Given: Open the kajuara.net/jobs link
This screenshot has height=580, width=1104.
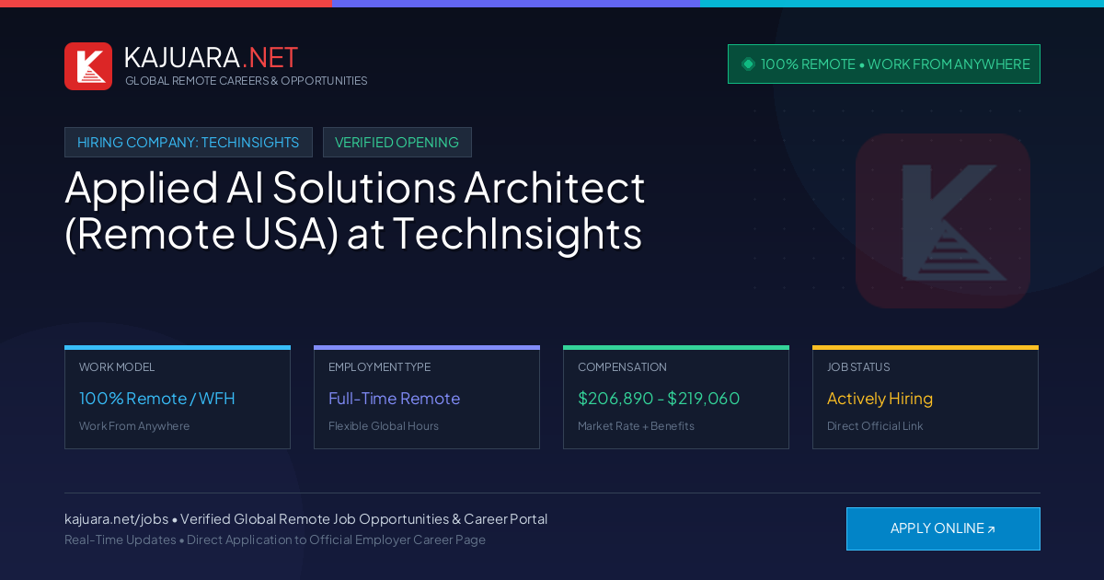Looking at the screenshot, I should 116,519.
